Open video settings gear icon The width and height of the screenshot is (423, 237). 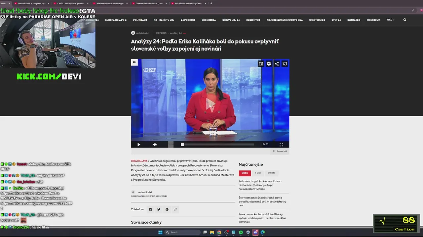pos(269,64)
